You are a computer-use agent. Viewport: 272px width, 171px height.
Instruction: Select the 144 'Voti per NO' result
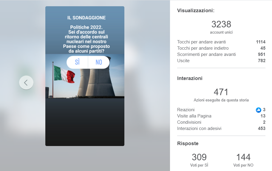[243, 157]
